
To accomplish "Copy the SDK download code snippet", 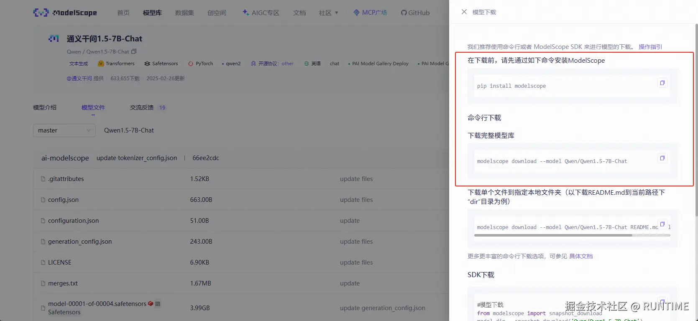I will tap(662, 301).
